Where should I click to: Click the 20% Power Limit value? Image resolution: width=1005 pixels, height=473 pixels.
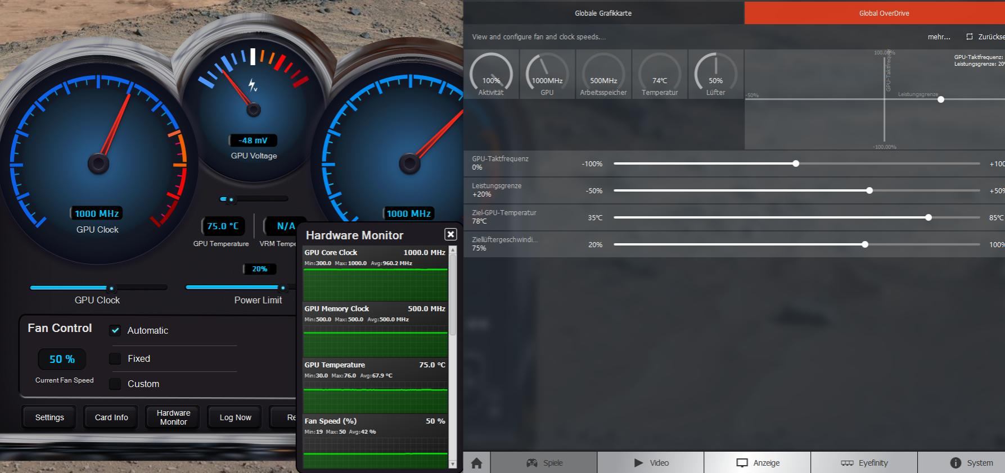point(259,269)
